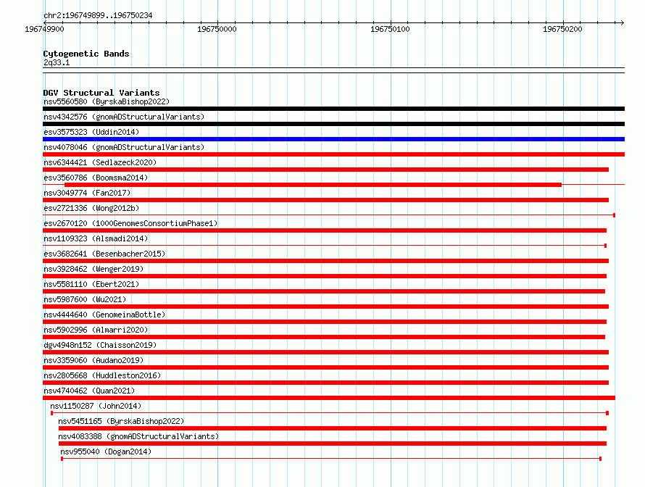645x487 pixels.
Task: Click the nsv5902996 (Almarri2020) text
Action: coord(96,330)
